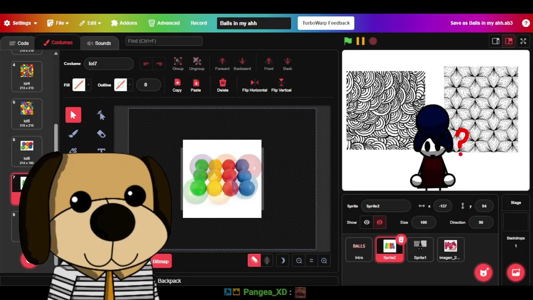This screenshot has height=300, width=533.
Task: Stop the project
Action: (373, 41)
